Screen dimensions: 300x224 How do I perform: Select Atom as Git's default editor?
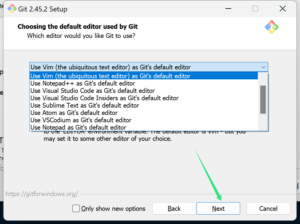tap(74, 113)
